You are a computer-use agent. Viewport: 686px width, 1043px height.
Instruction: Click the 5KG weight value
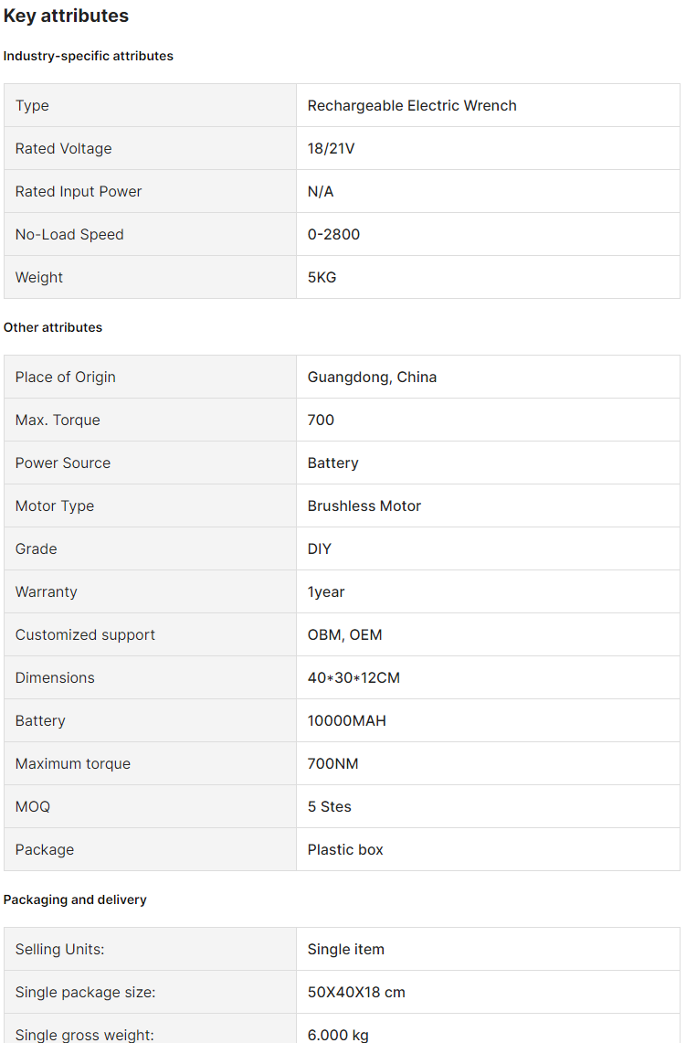coord(322,277)
